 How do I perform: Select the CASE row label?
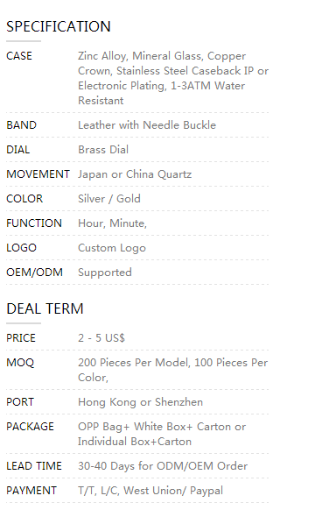[19, 56]
